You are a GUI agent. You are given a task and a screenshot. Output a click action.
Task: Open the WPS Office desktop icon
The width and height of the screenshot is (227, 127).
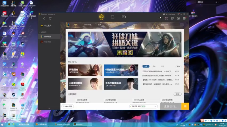click(4, 65)
